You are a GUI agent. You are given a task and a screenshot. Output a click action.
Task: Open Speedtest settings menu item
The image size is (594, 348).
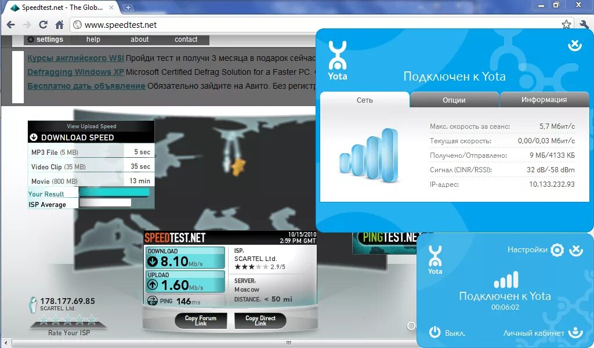pyautogui.click(x=50, y=39)
